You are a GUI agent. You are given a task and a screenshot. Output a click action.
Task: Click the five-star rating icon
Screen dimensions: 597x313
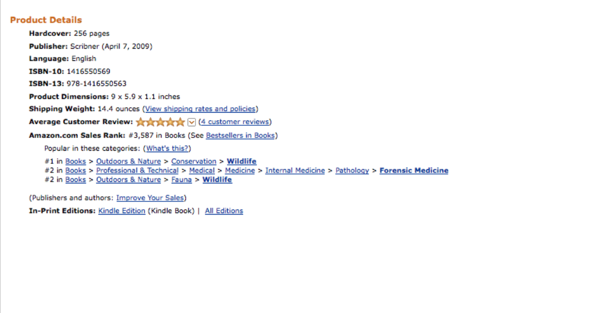pos(161,122)
